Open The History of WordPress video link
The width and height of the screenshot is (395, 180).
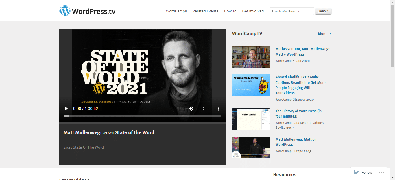coord(298,113)
